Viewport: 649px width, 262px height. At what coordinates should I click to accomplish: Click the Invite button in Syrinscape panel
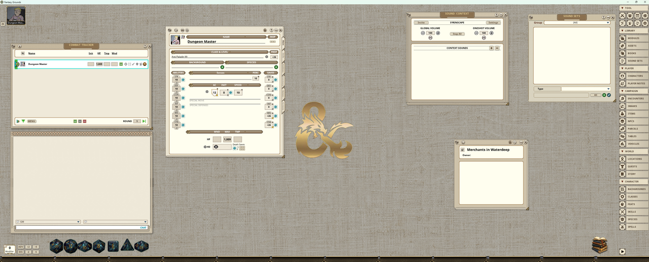421,23
